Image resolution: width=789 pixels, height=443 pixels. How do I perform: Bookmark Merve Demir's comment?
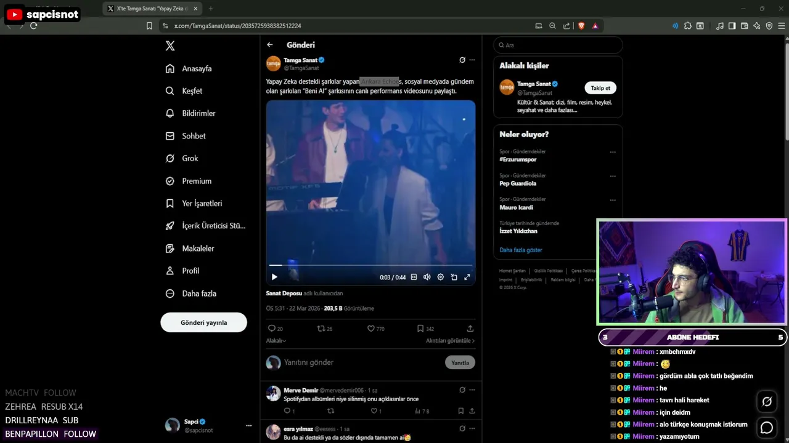[460, 411]
